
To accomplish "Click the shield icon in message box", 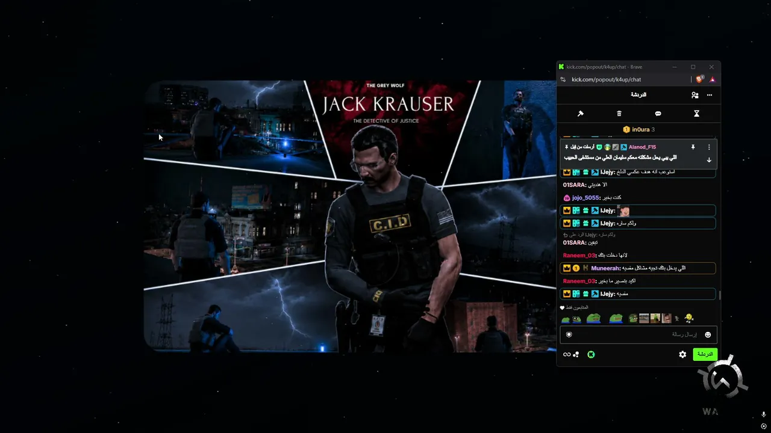I will point(569,334).
